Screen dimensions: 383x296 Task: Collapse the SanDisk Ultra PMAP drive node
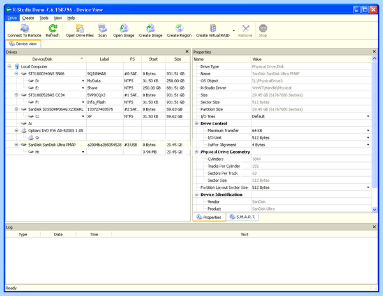tap(17, 145)
